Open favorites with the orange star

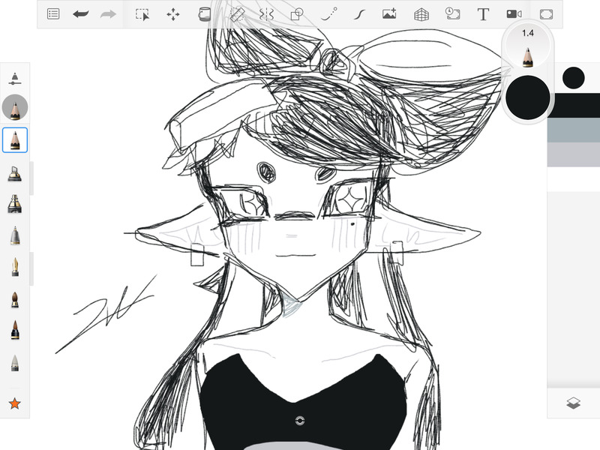click(x=14, y=403)
